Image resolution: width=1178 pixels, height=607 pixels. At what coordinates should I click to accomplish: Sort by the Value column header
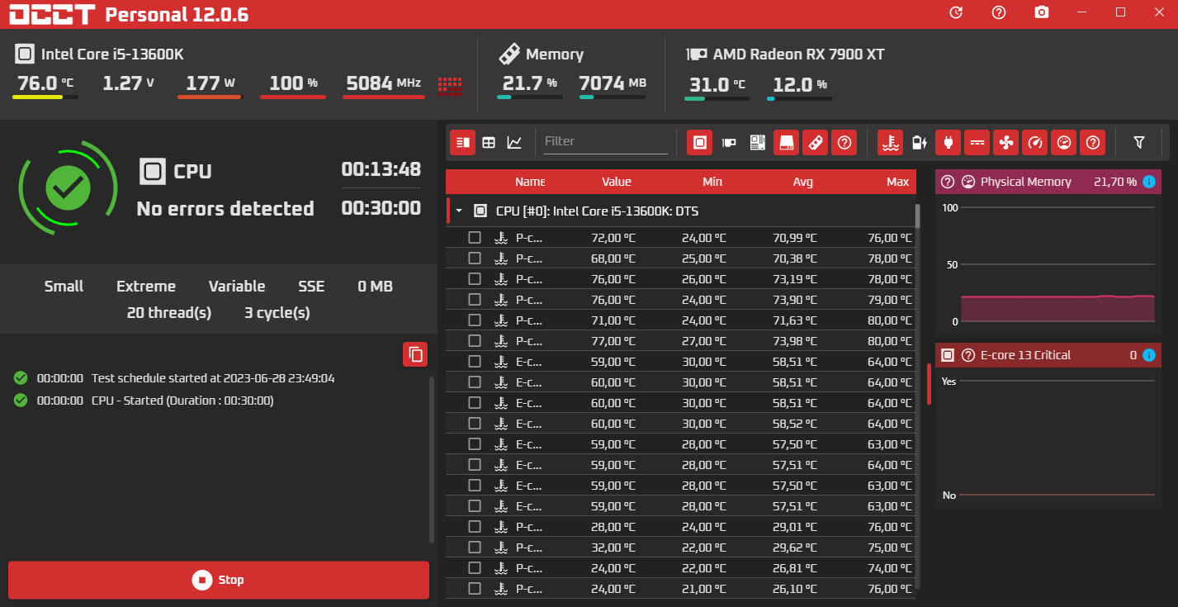(617, 182)
